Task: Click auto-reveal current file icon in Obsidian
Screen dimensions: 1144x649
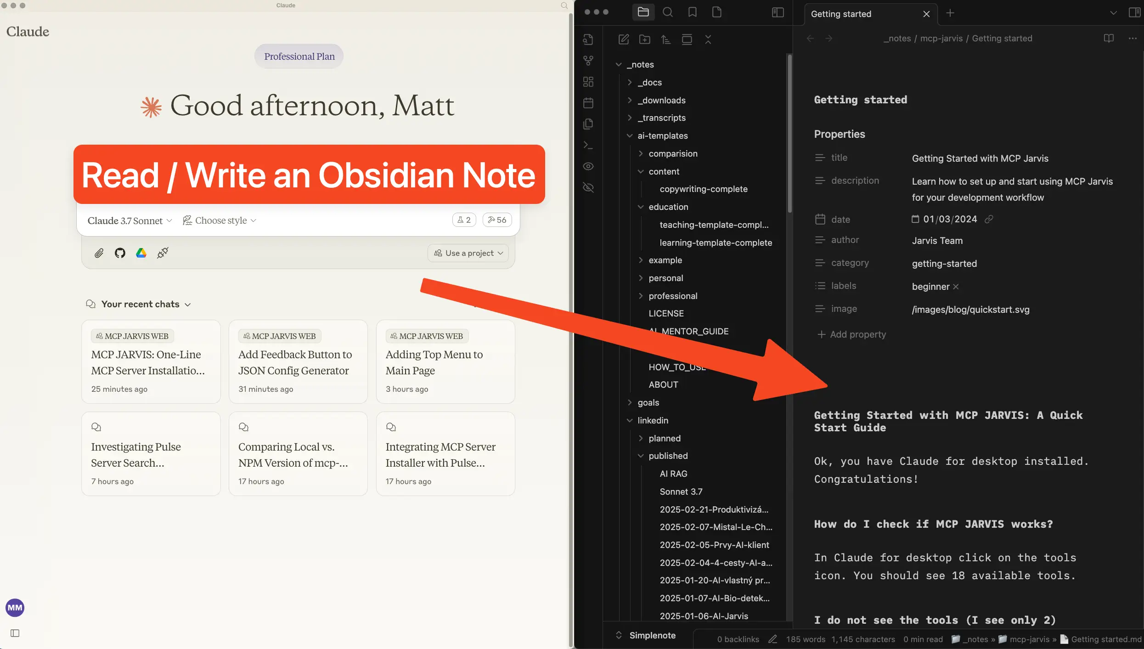Action: (687, 40)
